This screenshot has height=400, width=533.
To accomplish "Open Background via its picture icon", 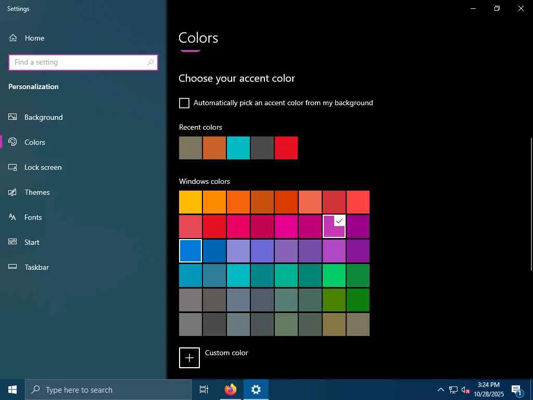I will (x=12, y=117).
